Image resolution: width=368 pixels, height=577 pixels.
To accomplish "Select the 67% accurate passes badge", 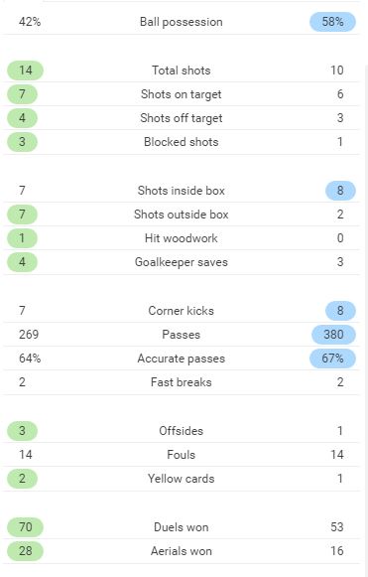I will coord(332,359).
